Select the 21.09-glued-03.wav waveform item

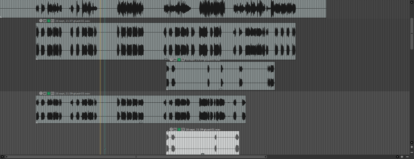point(141,109)
